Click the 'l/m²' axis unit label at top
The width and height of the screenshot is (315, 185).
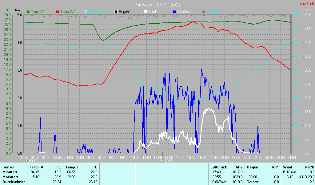coord(18,10)
